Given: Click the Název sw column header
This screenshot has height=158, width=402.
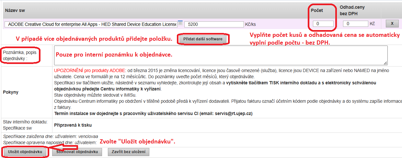Looking at the screenshot, I should (x=15, y=10).
